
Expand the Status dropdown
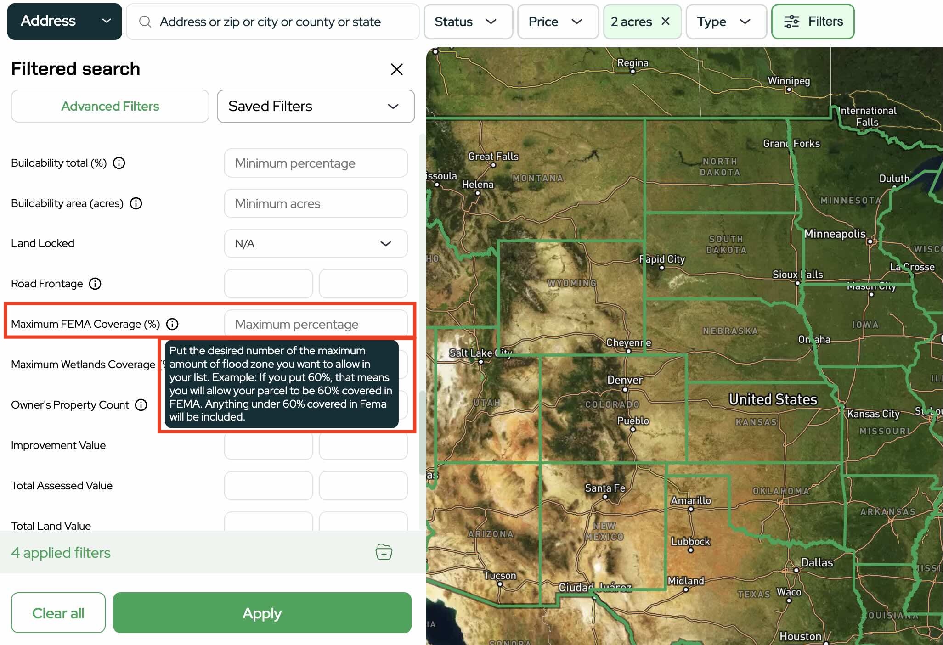pyautogui.click(x=468, y=22)
